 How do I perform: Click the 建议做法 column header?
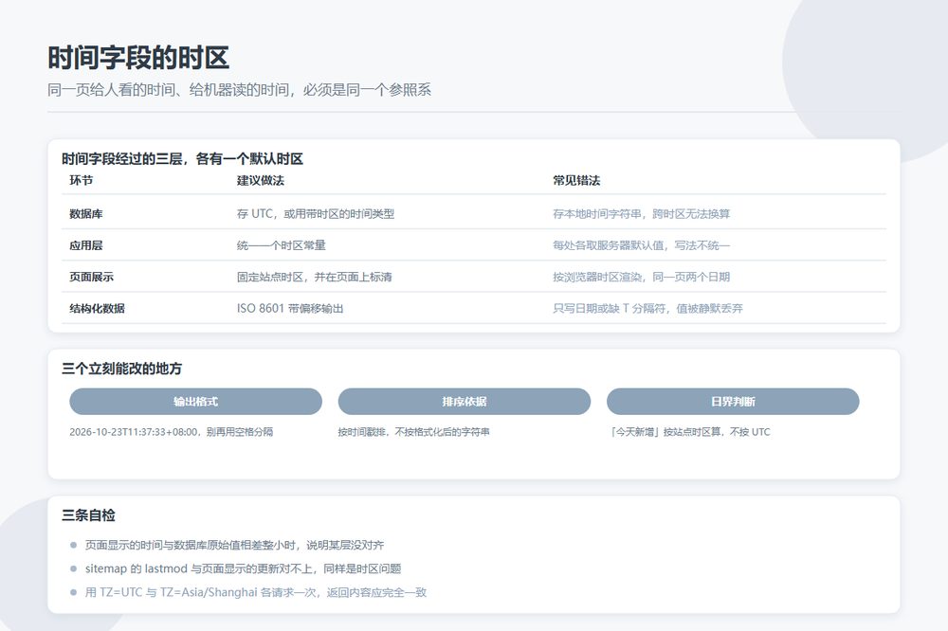261,180
